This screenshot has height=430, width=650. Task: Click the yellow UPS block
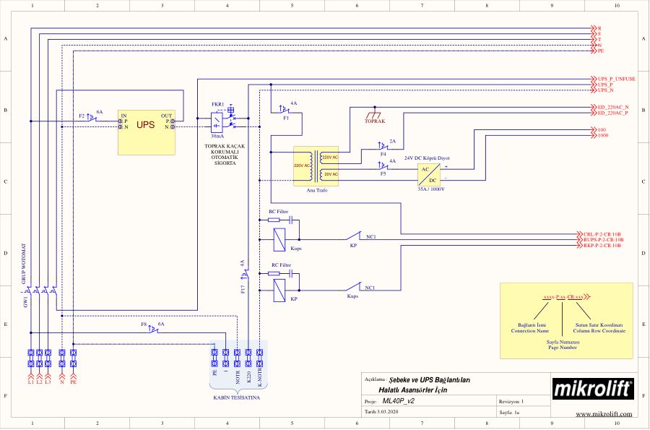(x=147, y=132)
